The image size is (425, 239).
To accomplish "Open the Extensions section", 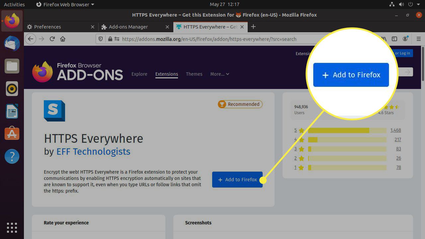I will (167, 74).
